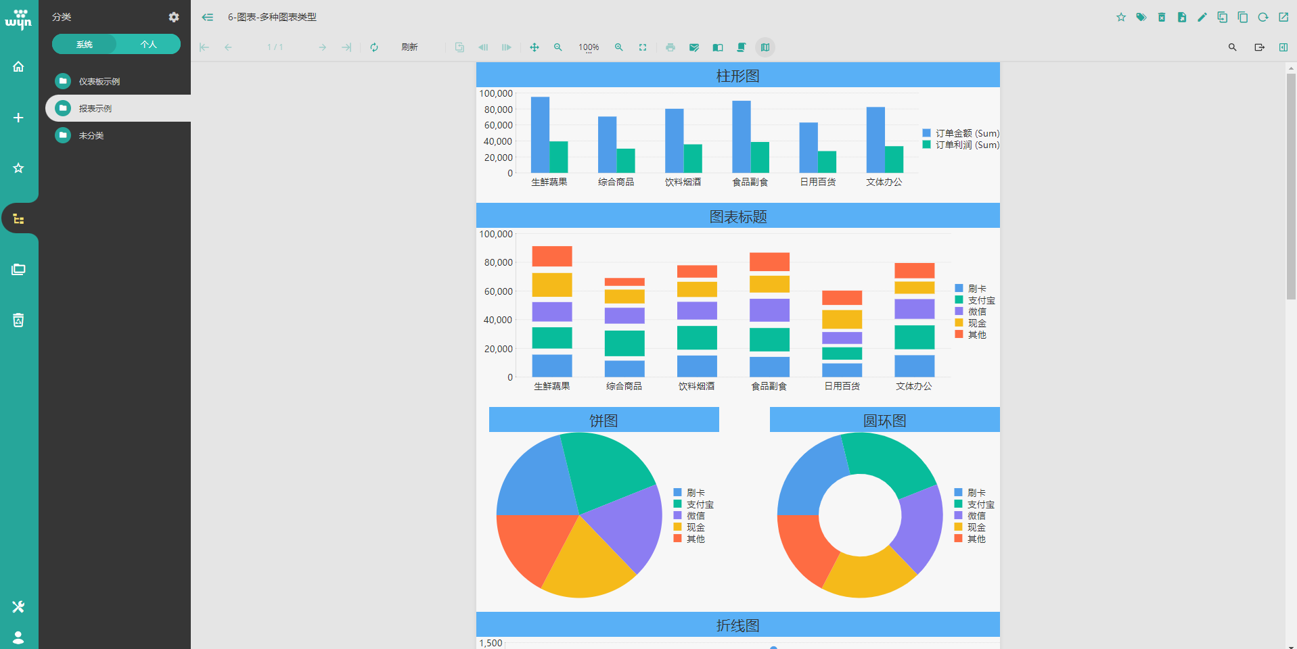Click the 微信 legend swatch in stacked chart
The width and height of the screenshot is (1297, 649).
(959, 312)
